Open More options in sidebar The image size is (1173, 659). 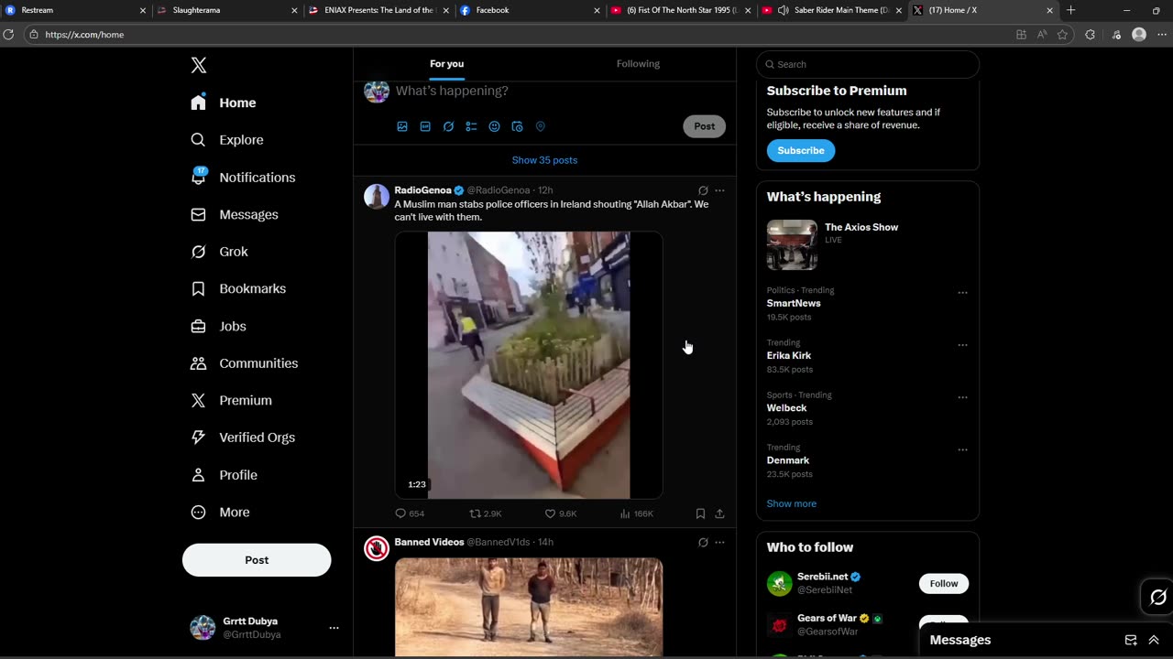[220, 512]
